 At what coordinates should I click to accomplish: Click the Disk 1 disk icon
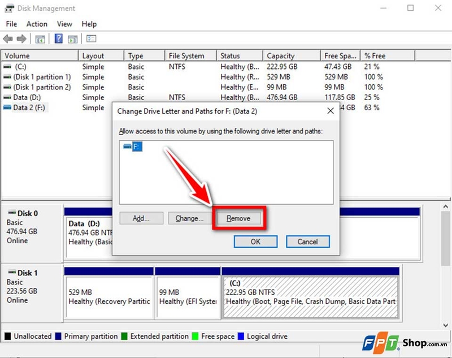coord(12,272)
